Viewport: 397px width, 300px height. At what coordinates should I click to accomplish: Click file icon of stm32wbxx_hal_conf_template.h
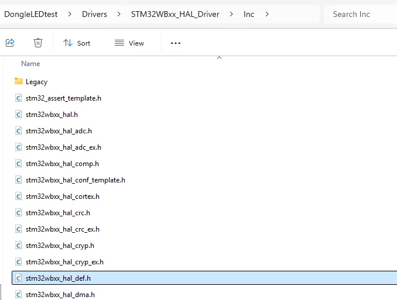(19, 180)
